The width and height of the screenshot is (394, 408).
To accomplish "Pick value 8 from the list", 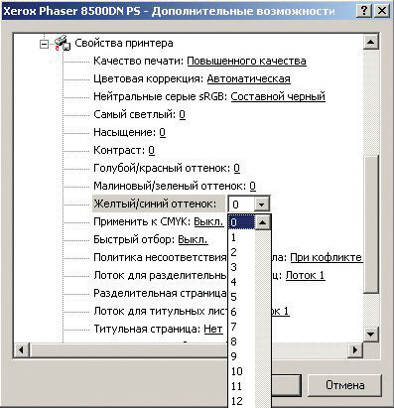I will coord(242,341).
